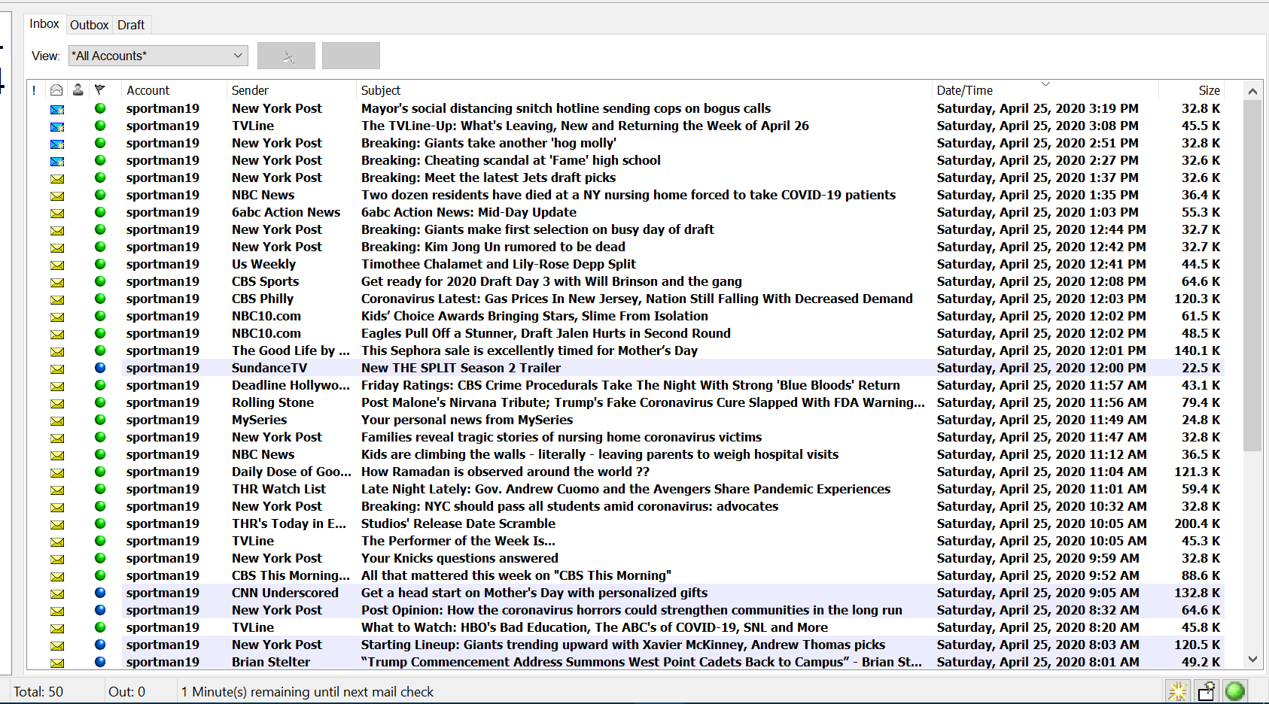Click green status dot of MySeries mail
Viewport: 1269px width, 704px height.
pos(100,420)
